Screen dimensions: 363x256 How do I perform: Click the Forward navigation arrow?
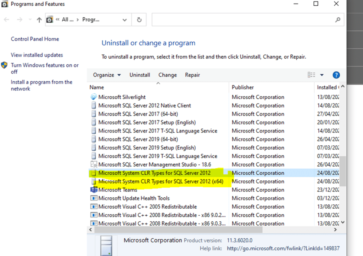20,19
